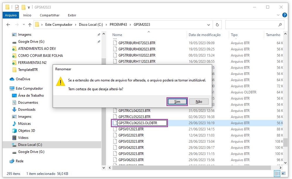
Task: Select file GPSV032023.BTR
Action: [x=131, y=142]
